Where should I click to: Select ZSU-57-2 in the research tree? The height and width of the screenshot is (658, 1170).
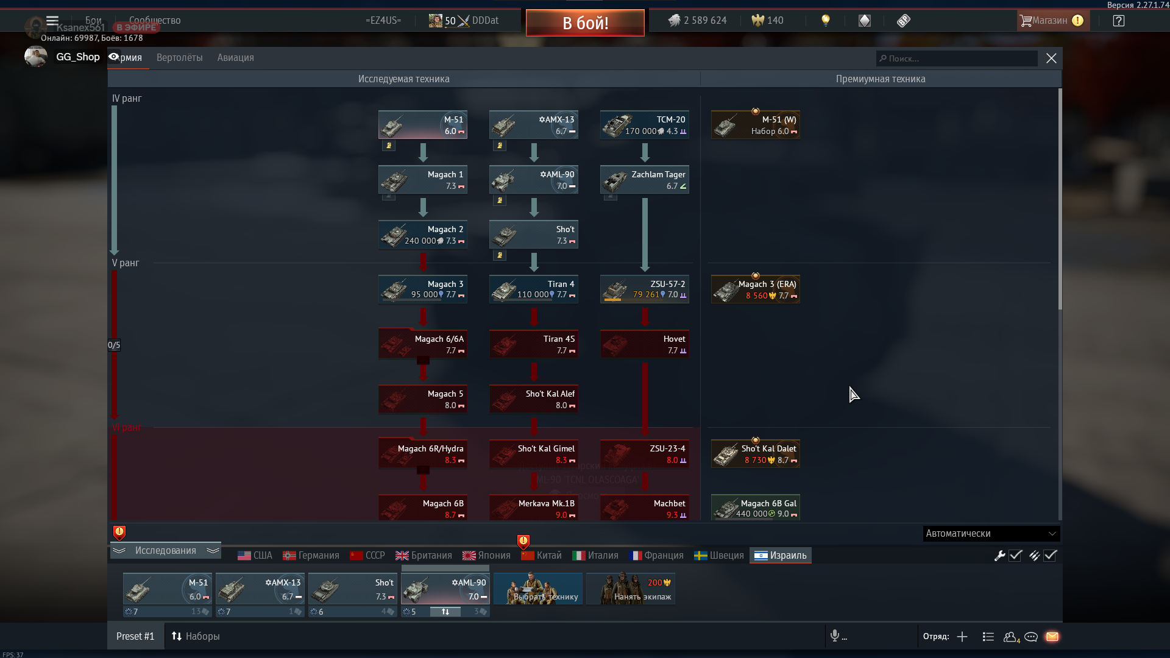tap(645, 289)
